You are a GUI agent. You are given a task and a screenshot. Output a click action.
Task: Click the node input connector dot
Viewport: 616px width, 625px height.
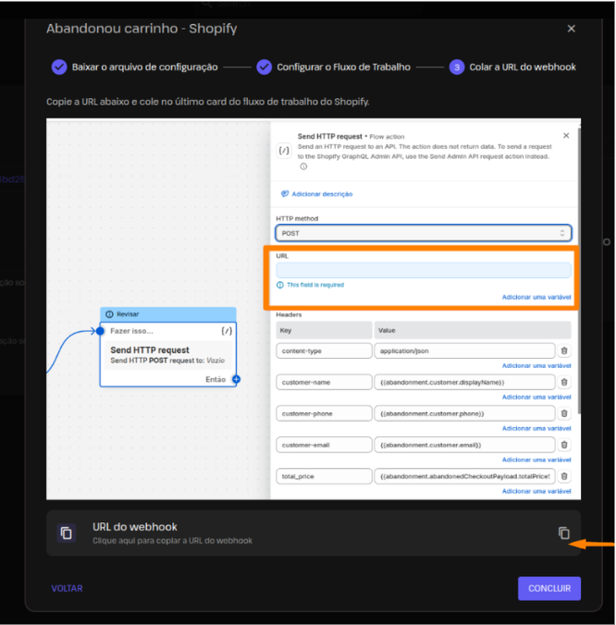pos(100,331)
